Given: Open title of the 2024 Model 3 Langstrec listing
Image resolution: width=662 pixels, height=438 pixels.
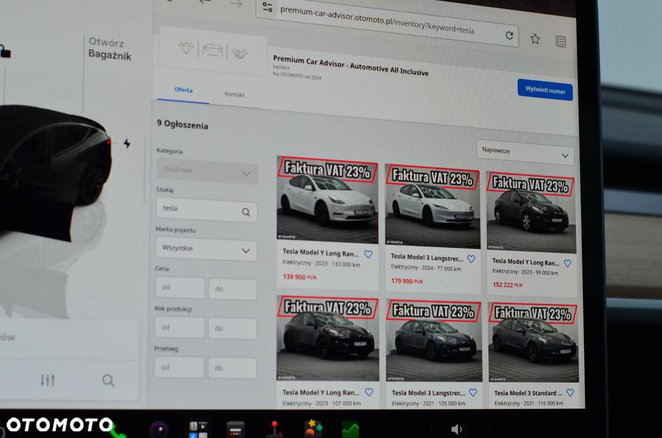Looking at the screenshot, I should (x=427, y=257).
